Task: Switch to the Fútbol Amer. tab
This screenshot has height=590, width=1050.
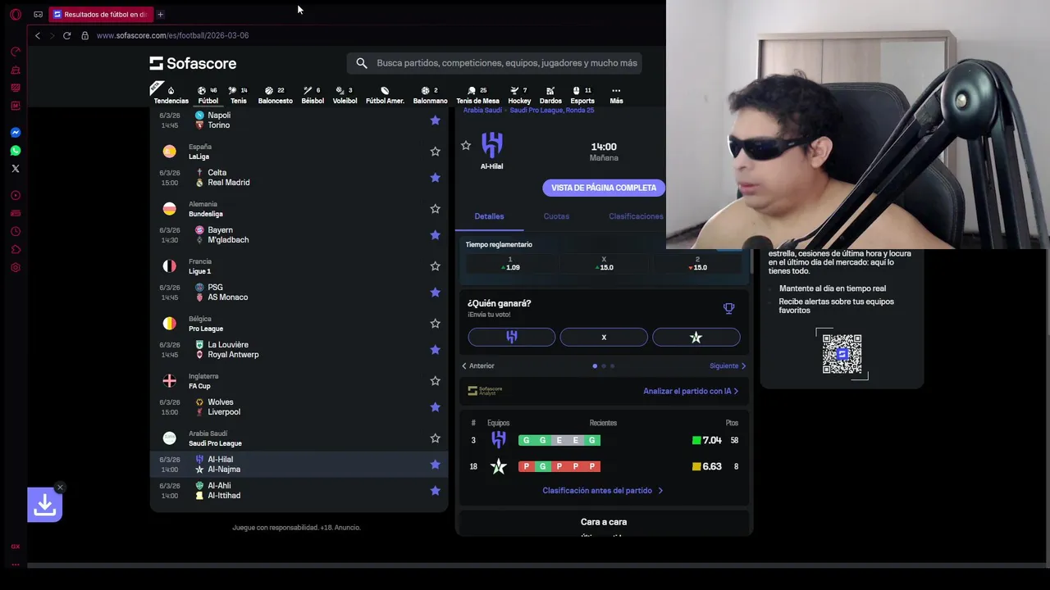Action: pyautogui.click(x=385, y=95)
